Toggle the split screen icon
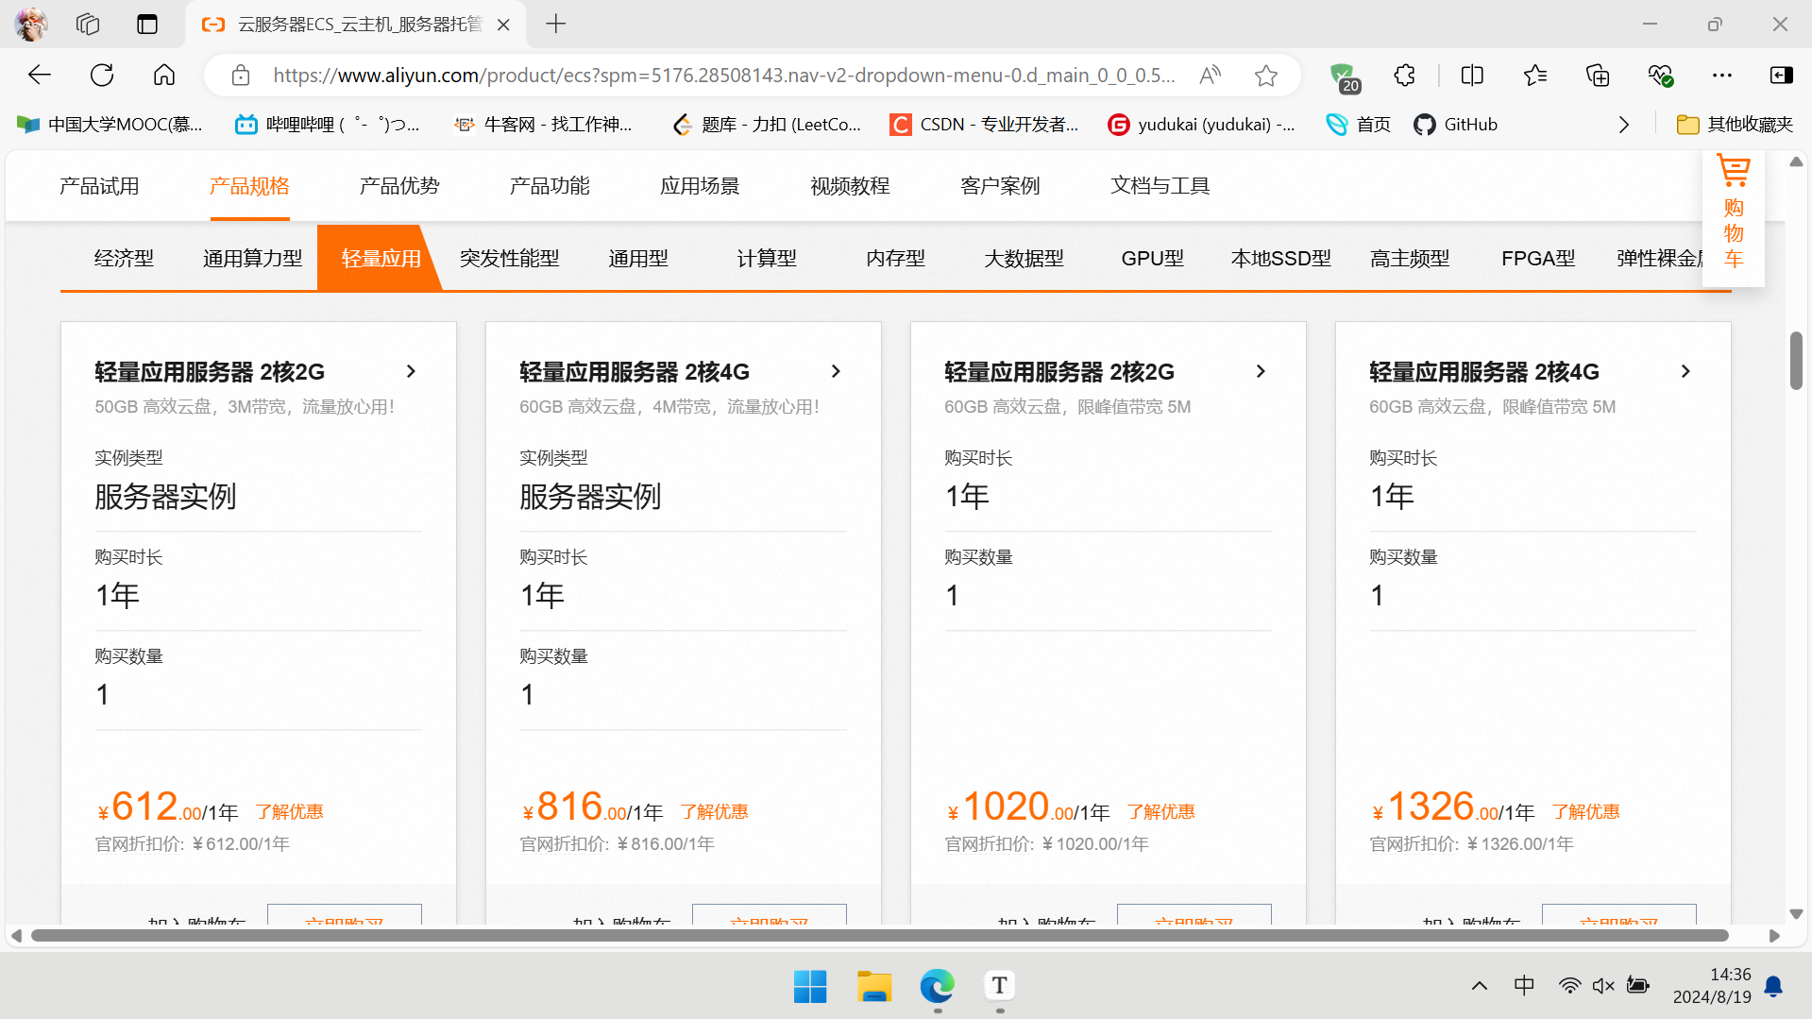Viewport: 1812px width, 1019px height. 1472,76
